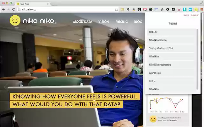
Task: Open the MOOD DATA navigation item
Action: pyautogui.click(x=83, y=22)
